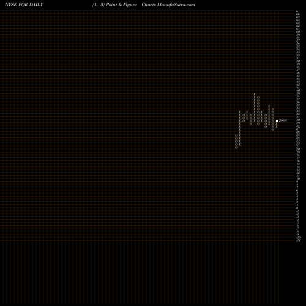
Task: Click the 29.98 current price label
Action: [283, 121]
